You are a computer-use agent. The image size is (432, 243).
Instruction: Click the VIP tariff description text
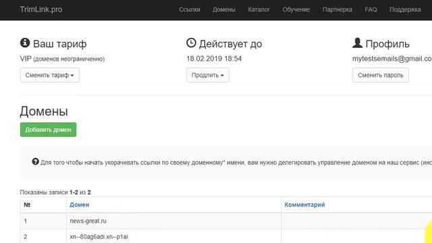62,59
